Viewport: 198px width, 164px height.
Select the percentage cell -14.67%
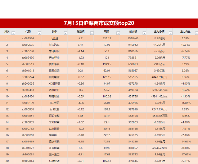tap(185, 142)
